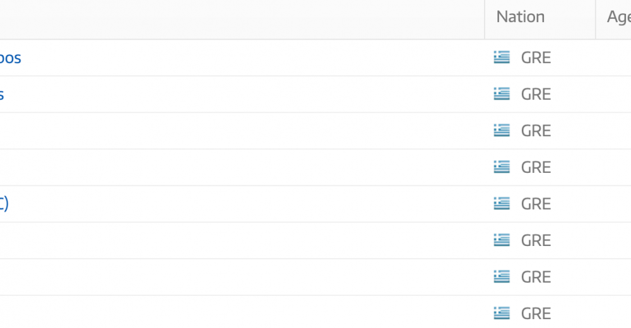Open the player link ending in "oos"

point(10,58)
